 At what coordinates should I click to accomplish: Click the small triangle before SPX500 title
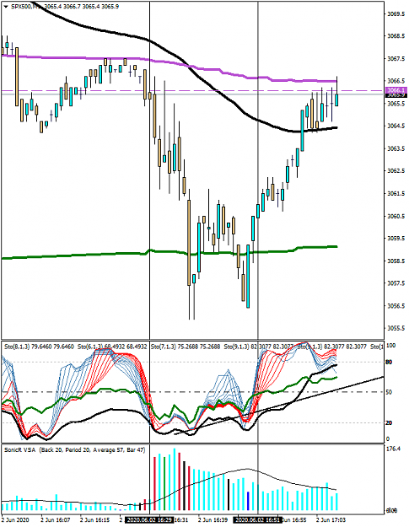pyautogui.click(x=5, y=7)
